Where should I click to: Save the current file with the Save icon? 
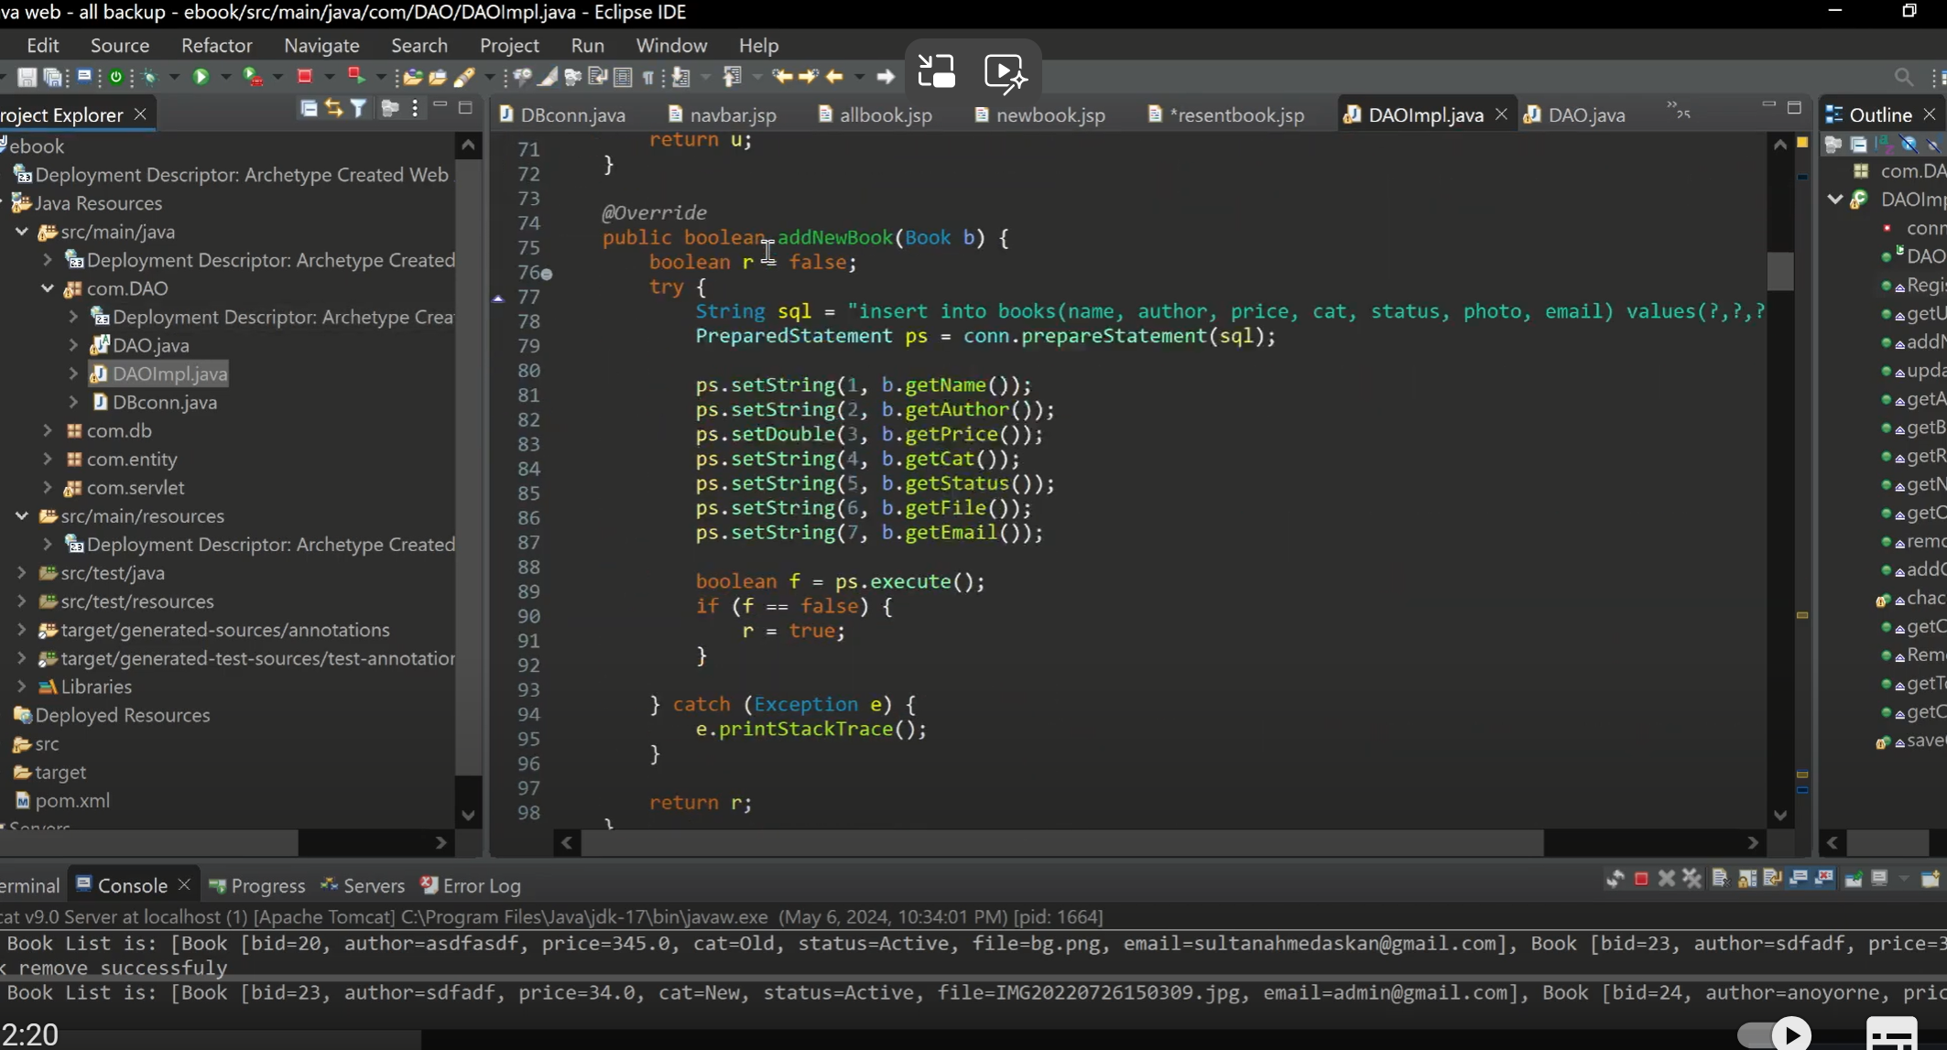click(27, 78)
